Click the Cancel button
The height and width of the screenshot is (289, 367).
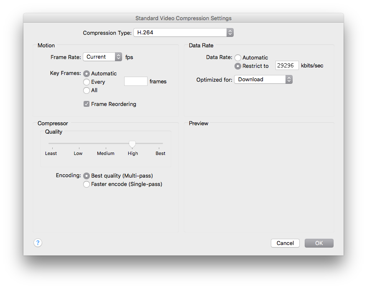(285, 243)
